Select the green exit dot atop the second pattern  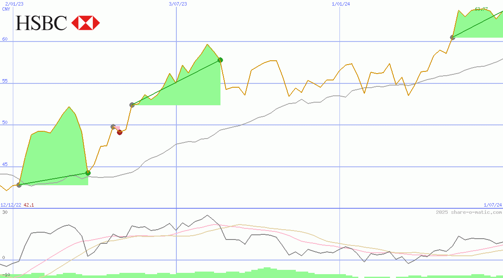pyautogui.click(x=220, y=60)
